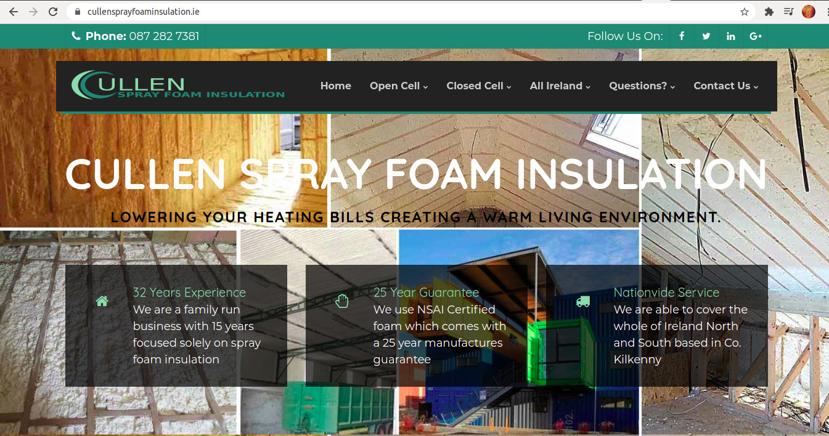829x436 pixels.
Task: Open the media control playlist icon
Action: [x=789, y=12]
